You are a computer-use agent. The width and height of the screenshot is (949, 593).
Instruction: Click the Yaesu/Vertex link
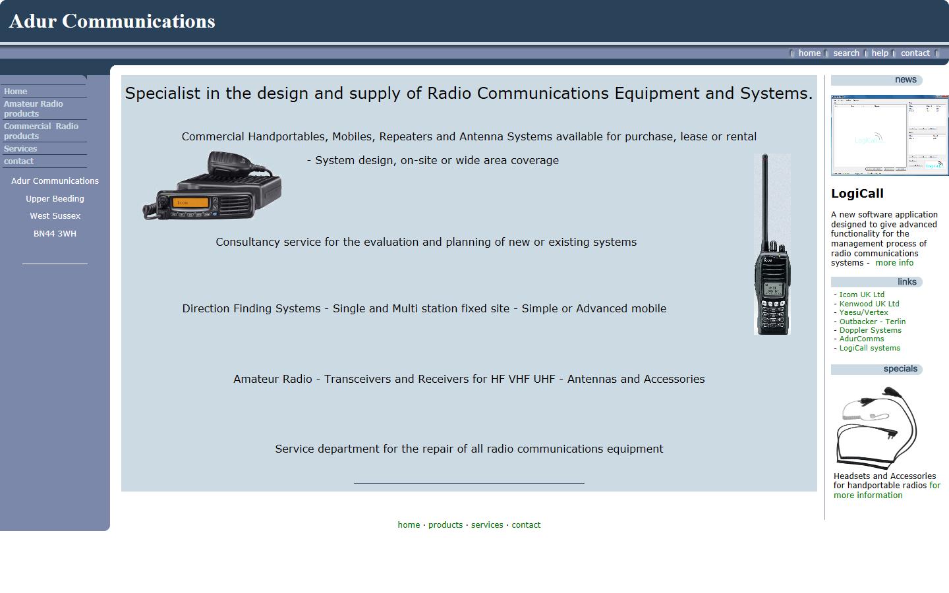pos(864,312)
